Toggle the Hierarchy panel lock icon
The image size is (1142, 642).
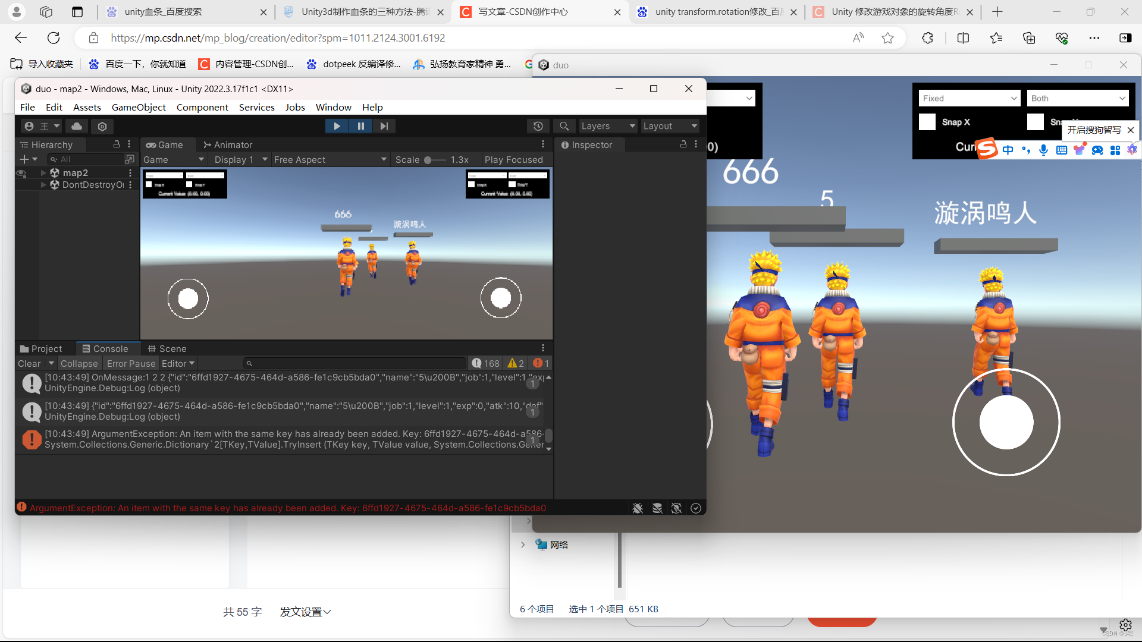(x=117, y=144)
